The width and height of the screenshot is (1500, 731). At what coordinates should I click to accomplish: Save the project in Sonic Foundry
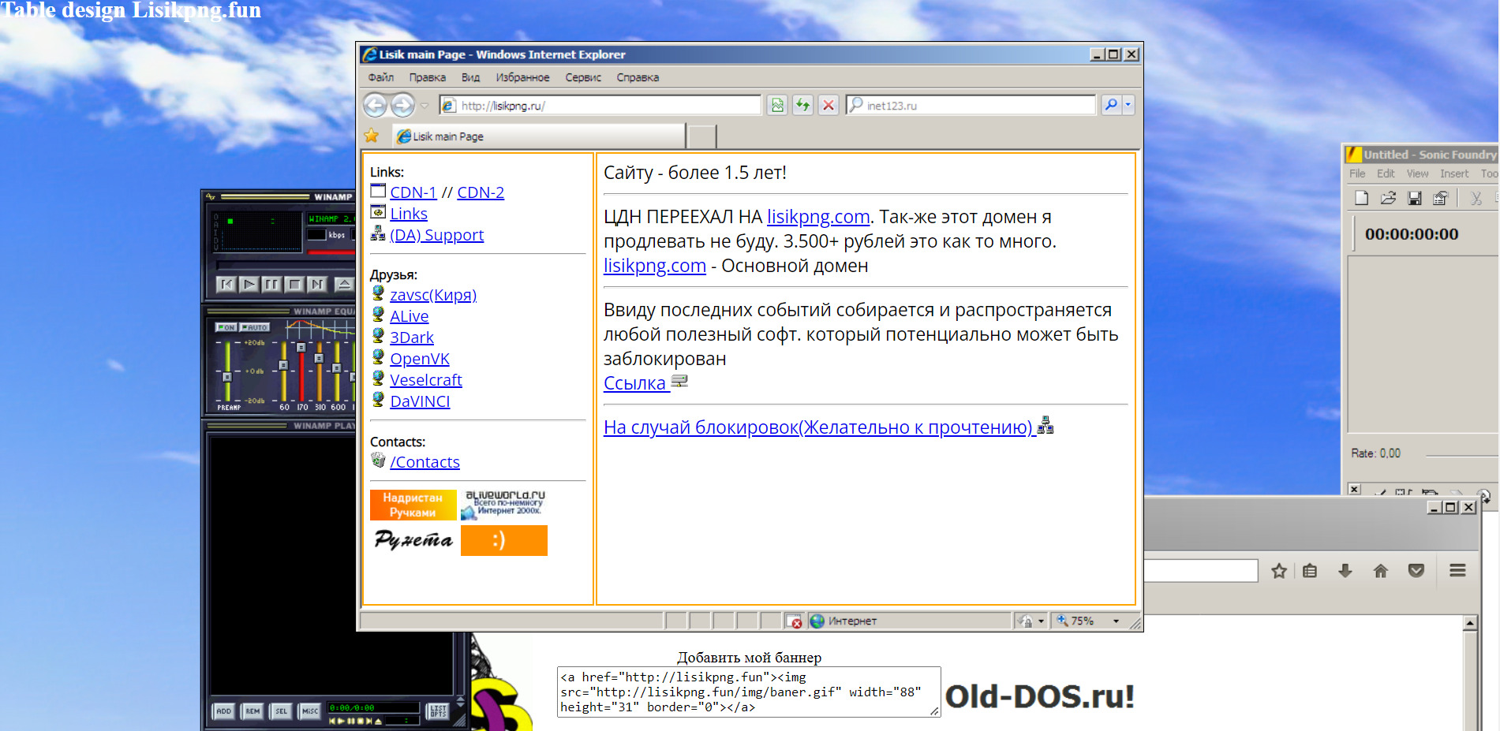click(x=1415, y=198)
